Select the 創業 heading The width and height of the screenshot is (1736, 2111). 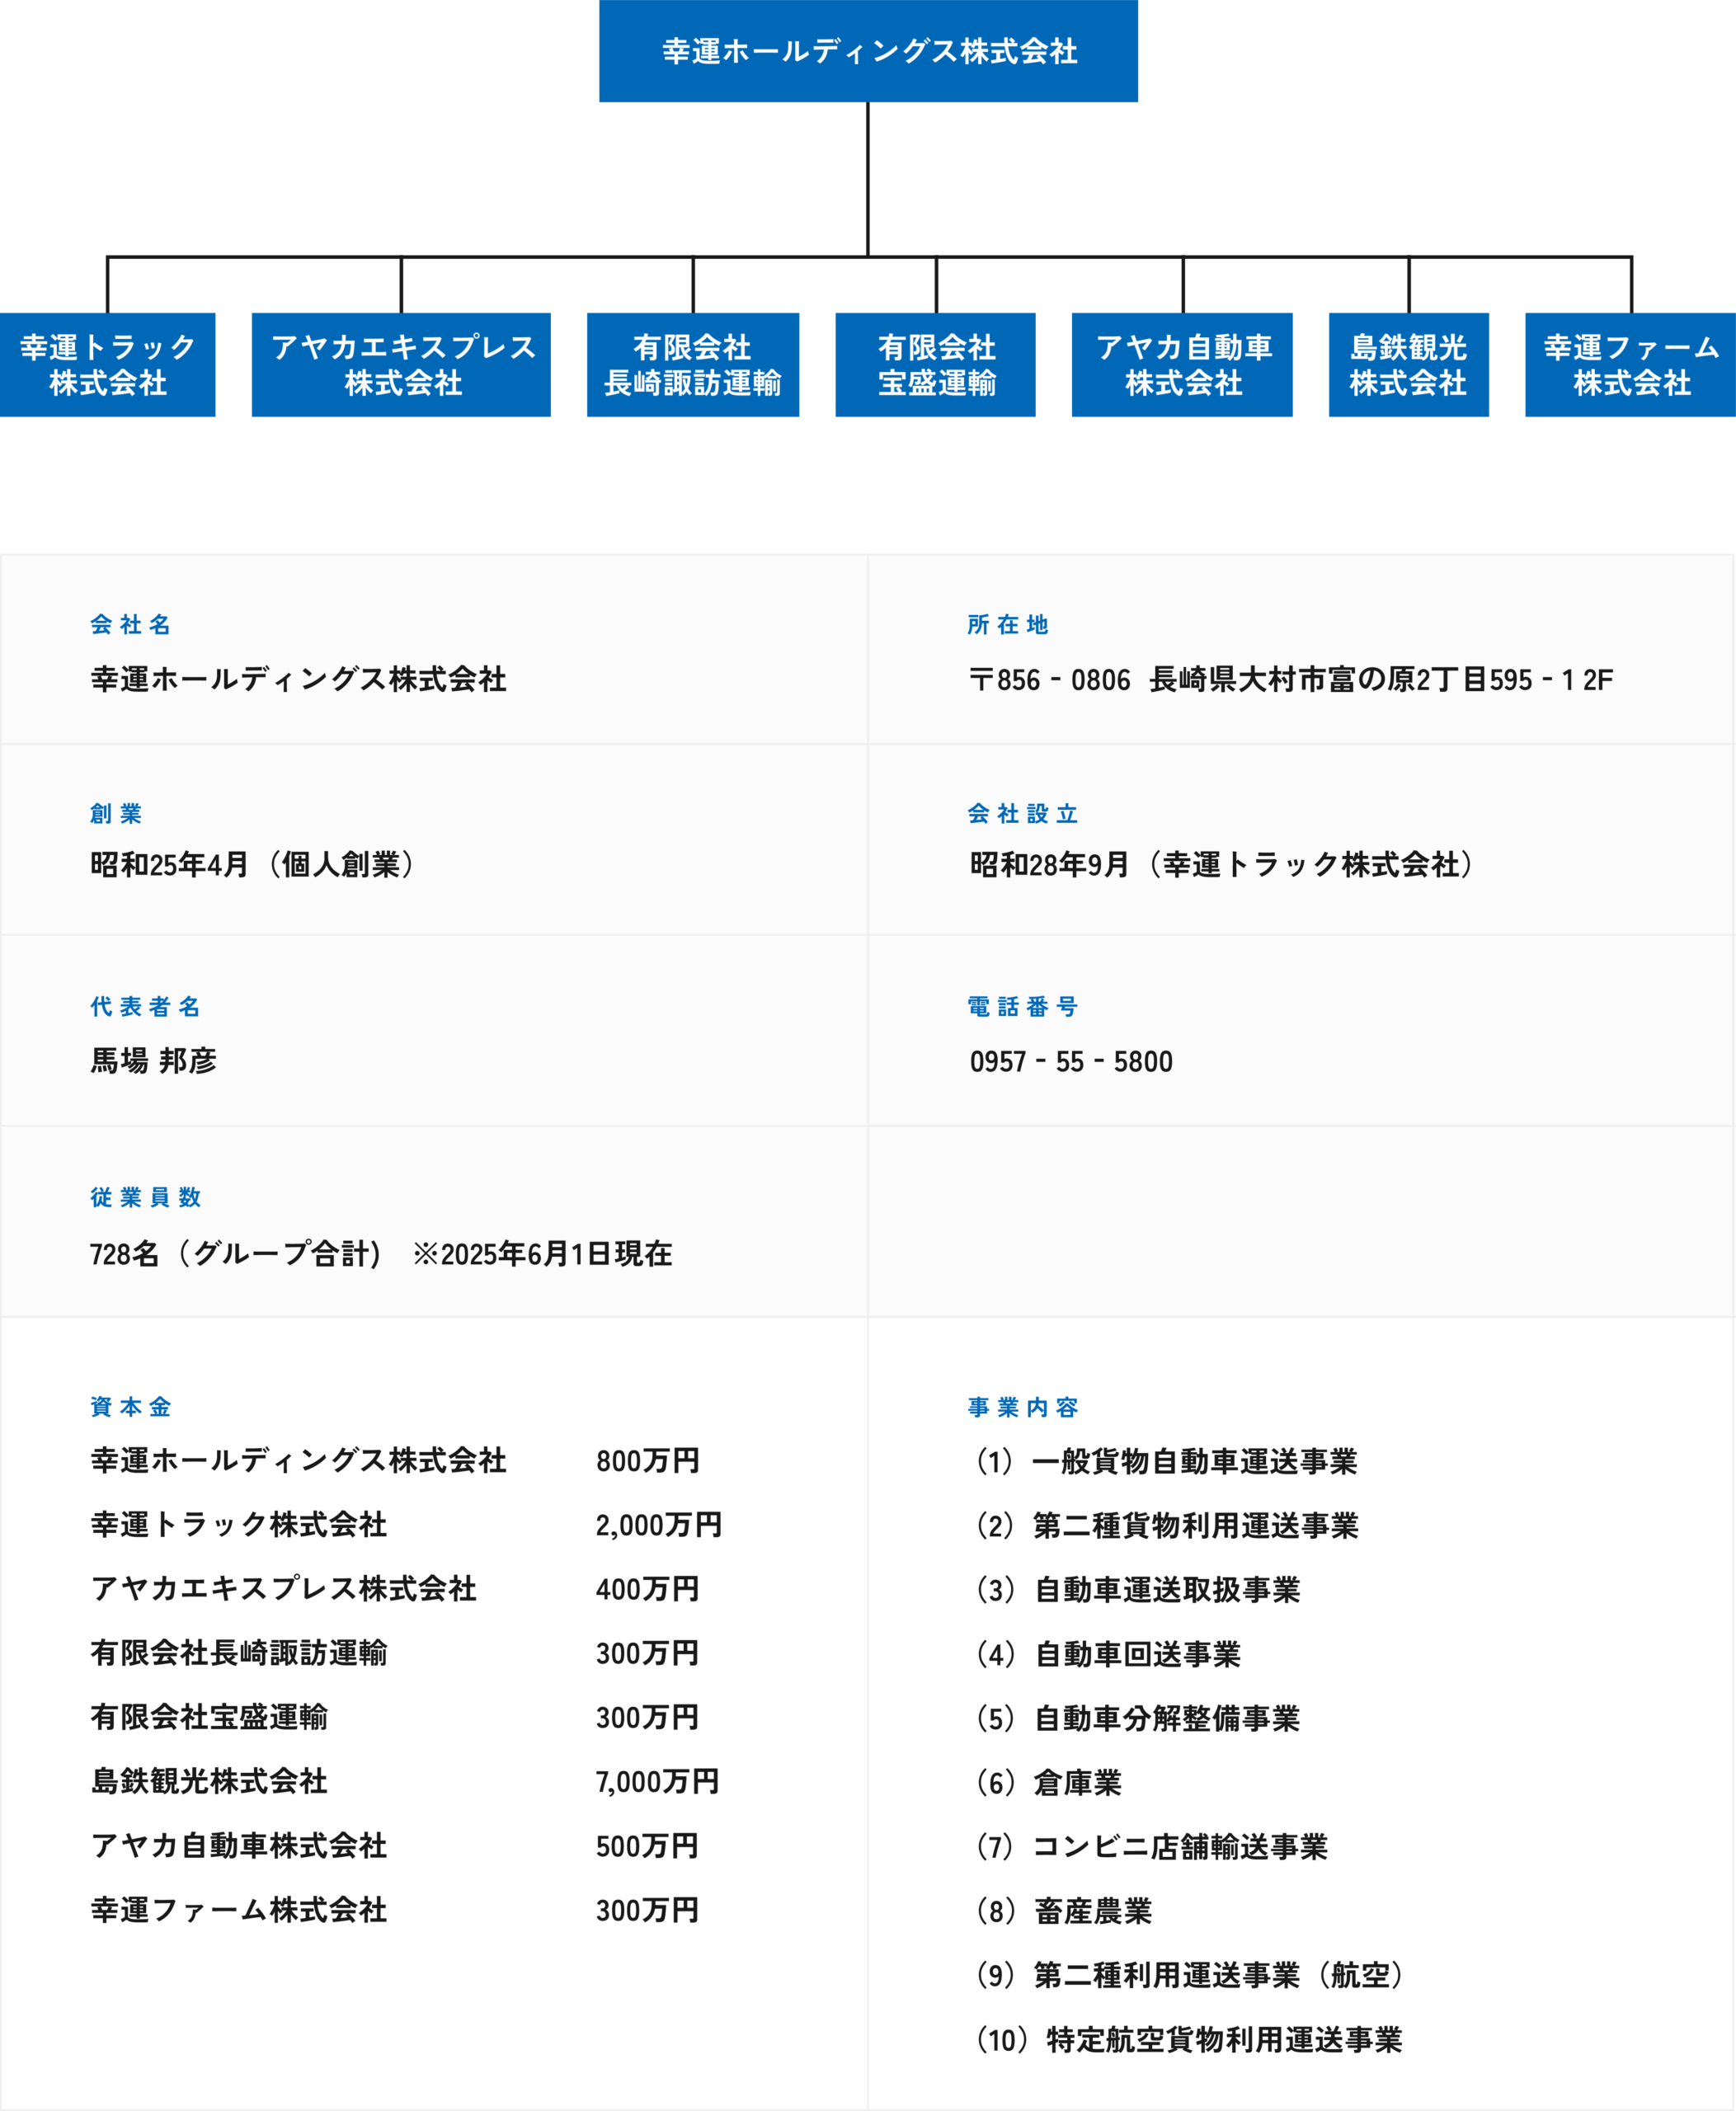coord(114,815)
